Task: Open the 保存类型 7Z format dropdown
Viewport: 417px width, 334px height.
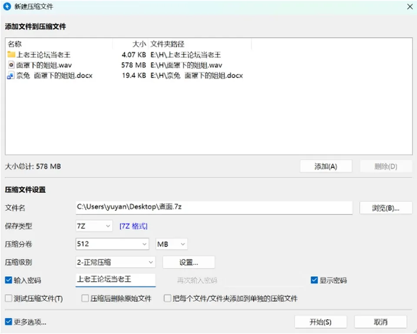Action: 94,226
